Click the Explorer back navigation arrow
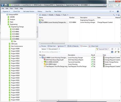Image resolution: width=121 pixels, height=102 pixels. (2, 5)
